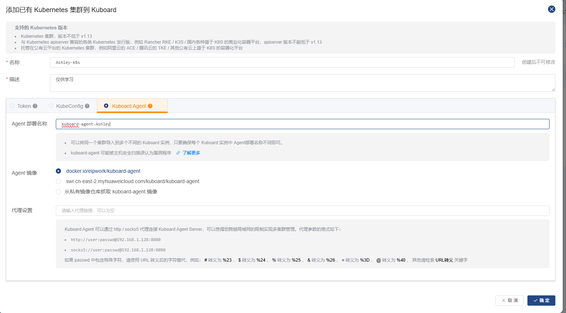Click the note starting 可以将同一个集群导入到多个不同的 Kuboard
The width and height of the screenshot is (566, 313).
click(177, 143)
